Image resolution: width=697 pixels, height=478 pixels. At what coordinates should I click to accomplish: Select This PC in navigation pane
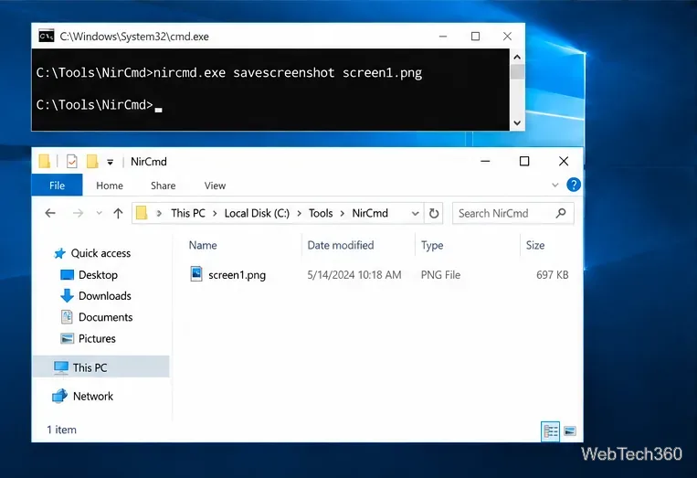[100, 366]
